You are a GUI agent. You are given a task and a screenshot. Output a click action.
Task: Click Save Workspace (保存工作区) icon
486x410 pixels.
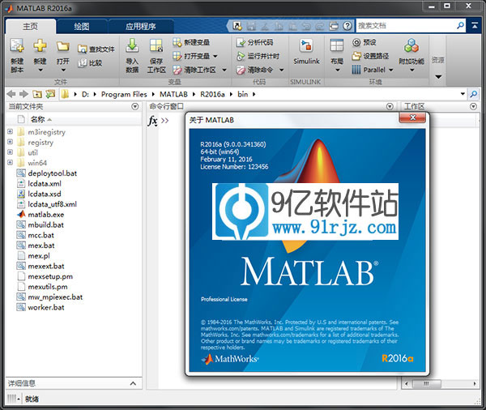click(156, 45)
